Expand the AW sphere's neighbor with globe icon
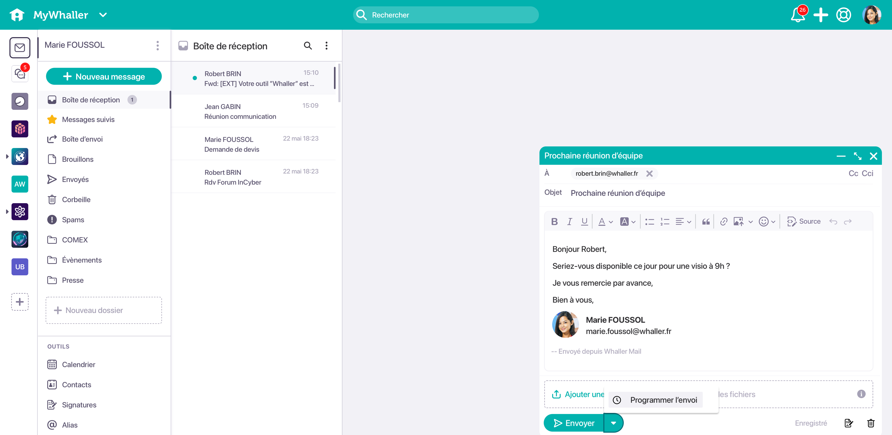The width and height of the screenshot is (892, 435). 7,156
